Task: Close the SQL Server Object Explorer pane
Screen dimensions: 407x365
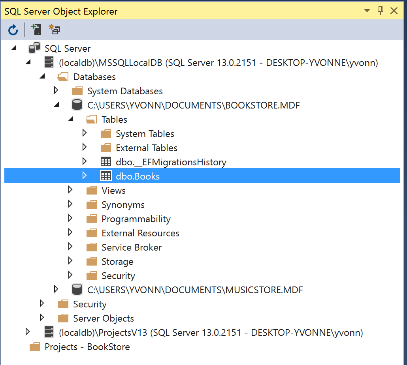Action: [394, 11]
